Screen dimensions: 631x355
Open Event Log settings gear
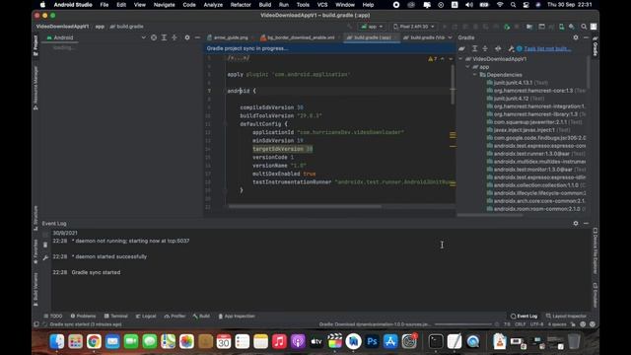pos(576,224)
